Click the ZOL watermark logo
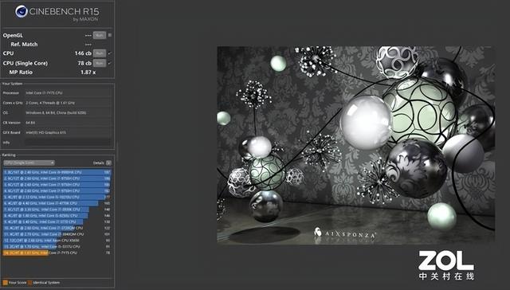The height and width of the screenshot is (290, 510). pyautogui.click(x=446, y=265)
